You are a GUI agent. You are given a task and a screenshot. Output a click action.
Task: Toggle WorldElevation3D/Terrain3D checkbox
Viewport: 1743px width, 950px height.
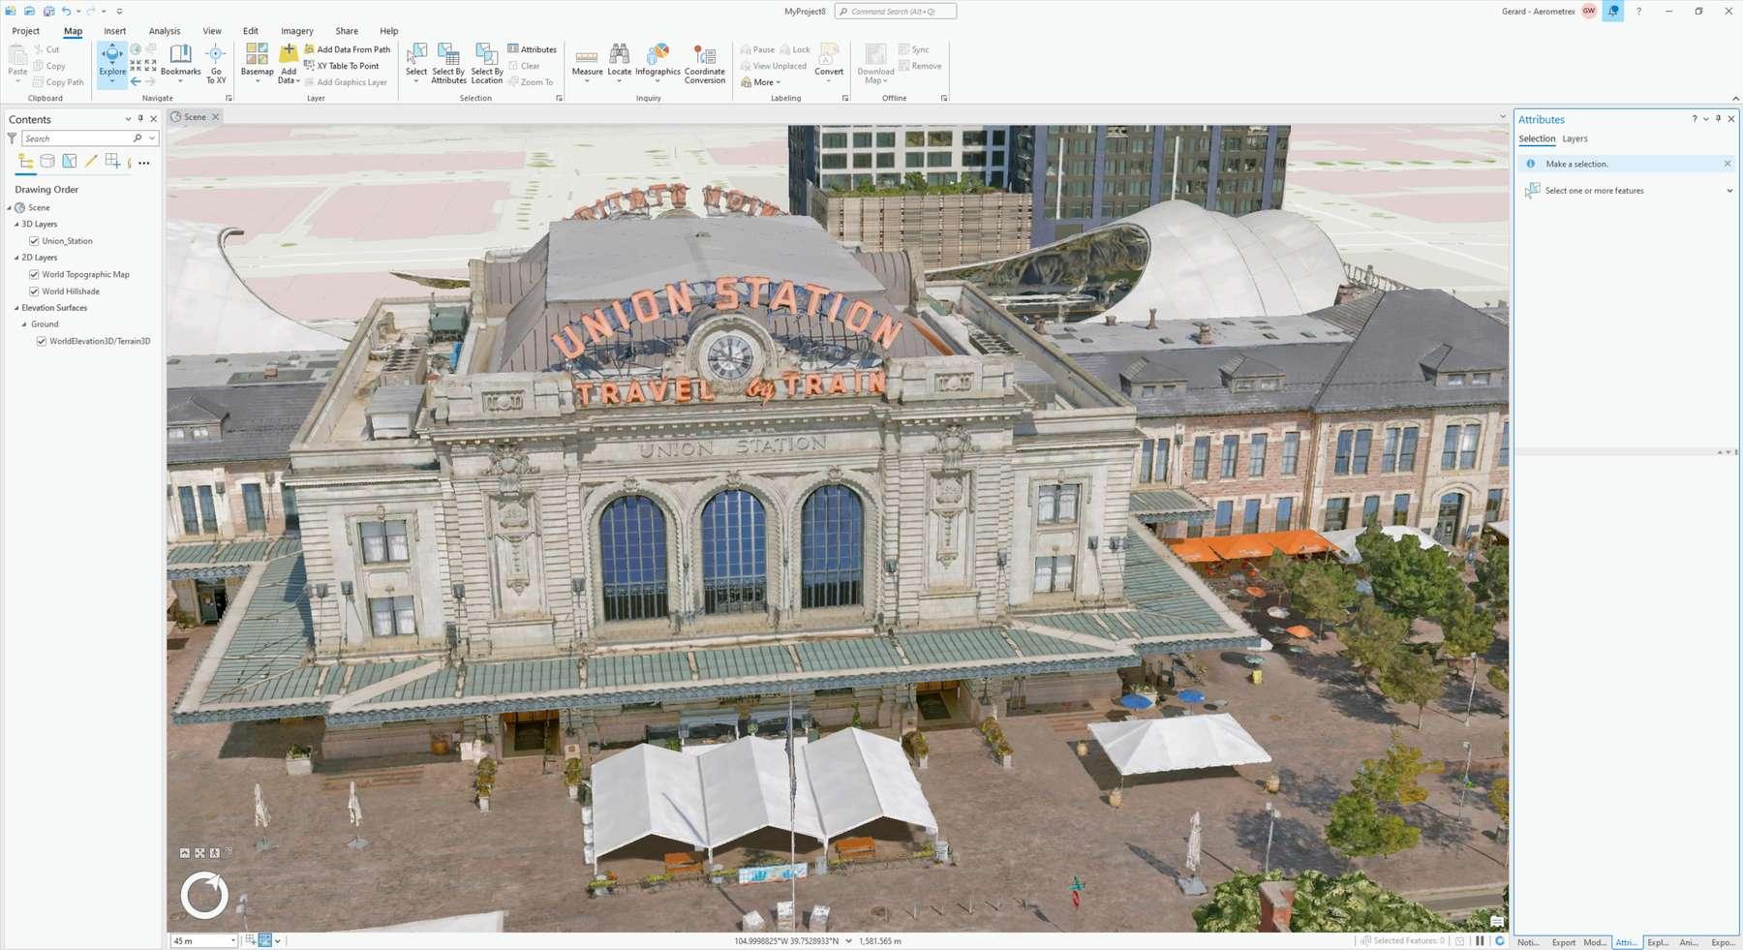click(42, 341)
